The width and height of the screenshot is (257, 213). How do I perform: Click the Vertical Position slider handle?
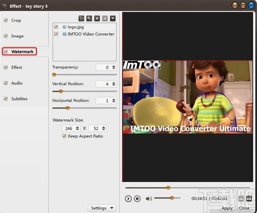(61, 91)
